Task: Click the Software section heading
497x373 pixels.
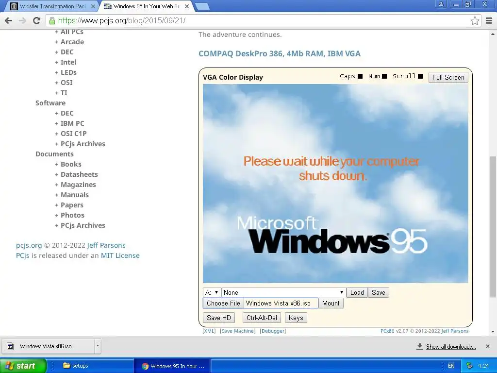Action: click(x=50, y=103)
